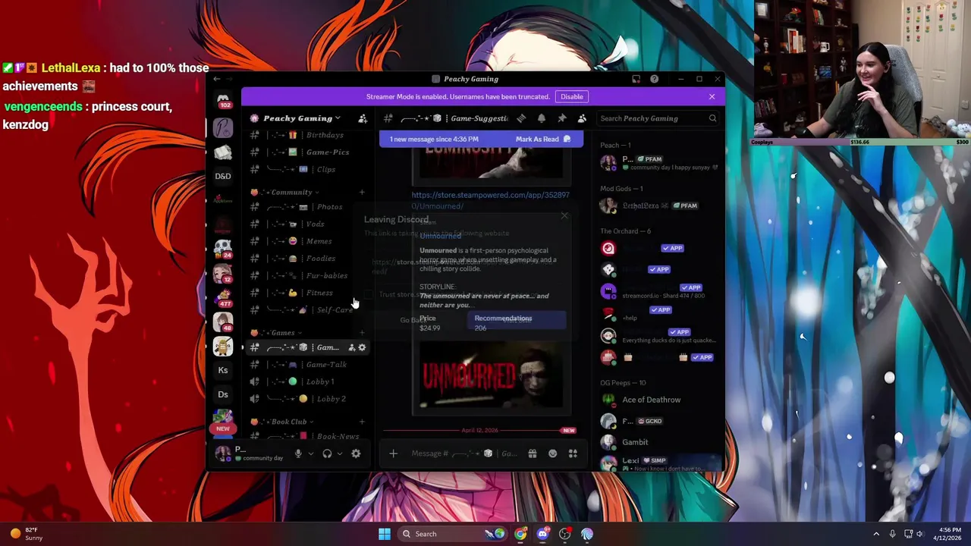Open the store.steampowered.com Unmourned link
Viewport: 971px width, 546px height.
[491, 200]
